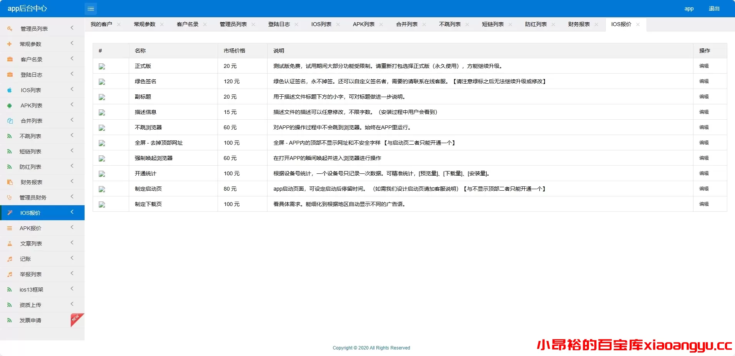Click the briefcase icon beside 客户名录
This screenshot has height=356, width=735.
click(x=10, y=59)
